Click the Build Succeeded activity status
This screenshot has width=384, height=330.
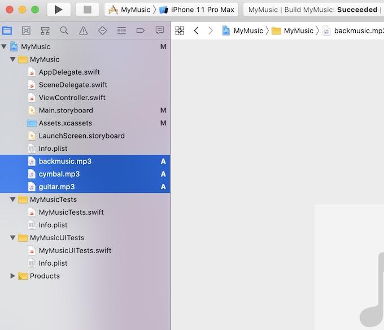point(313,10)
